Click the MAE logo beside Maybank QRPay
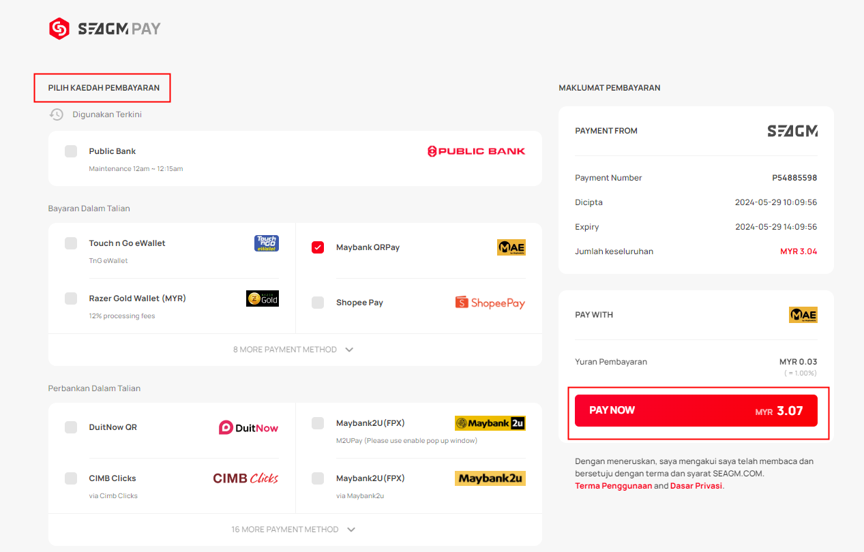The width and height of the screenshot is (864, 552). 511,247
